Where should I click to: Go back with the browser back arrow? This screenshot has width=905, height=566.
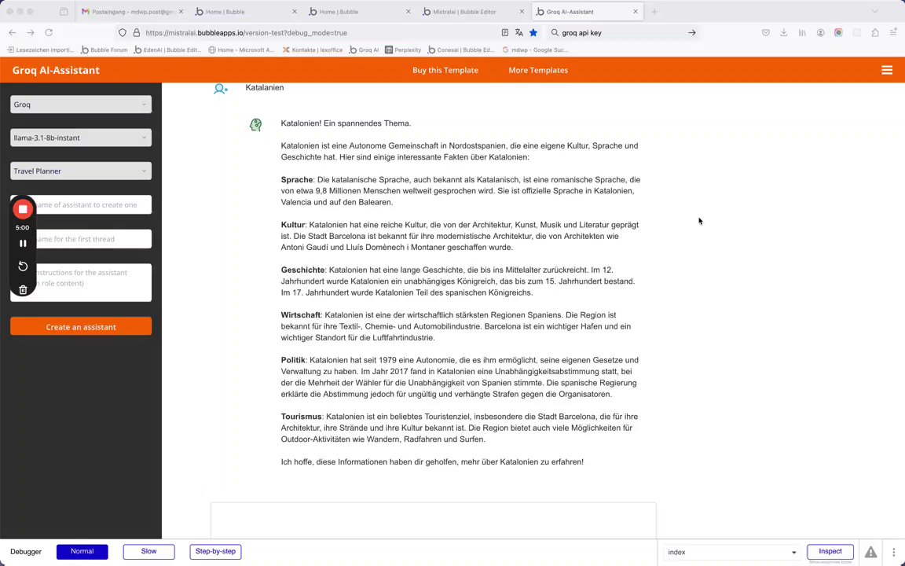pyautogui.click(x=13, y=33)
